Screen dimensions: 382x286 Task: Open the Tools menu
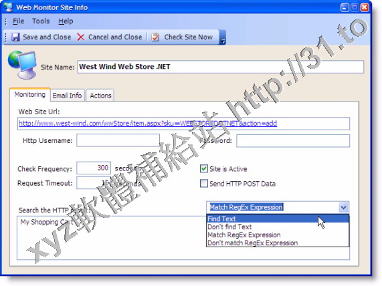coord(41,21)
